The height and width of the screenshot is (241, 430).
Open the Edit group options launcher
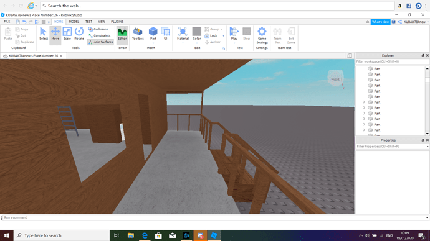(x=224, y=48)
